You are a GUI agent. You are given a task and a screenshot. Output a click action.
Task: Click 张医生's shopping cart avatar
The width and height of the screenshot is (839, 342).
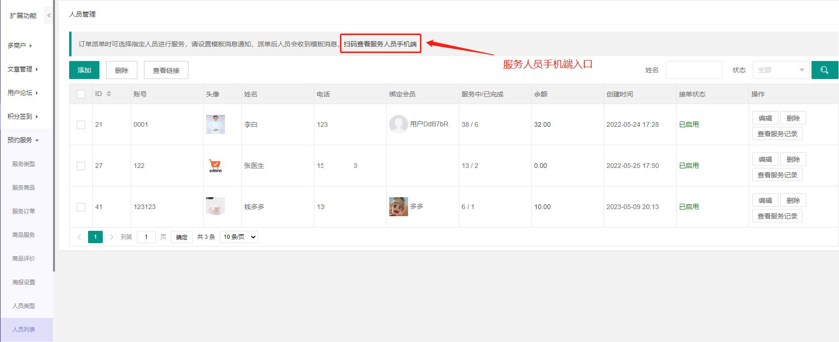215,166
